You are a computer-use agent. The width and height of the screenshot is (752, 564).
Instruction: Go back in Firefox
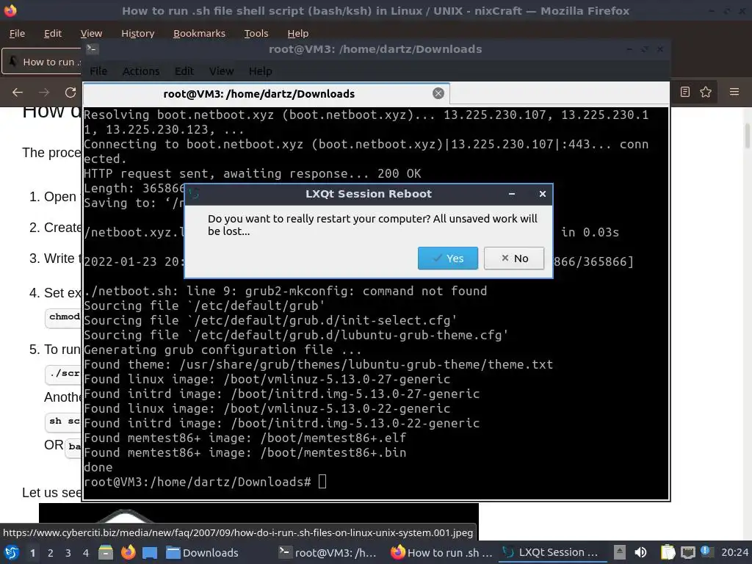[18, 92]
